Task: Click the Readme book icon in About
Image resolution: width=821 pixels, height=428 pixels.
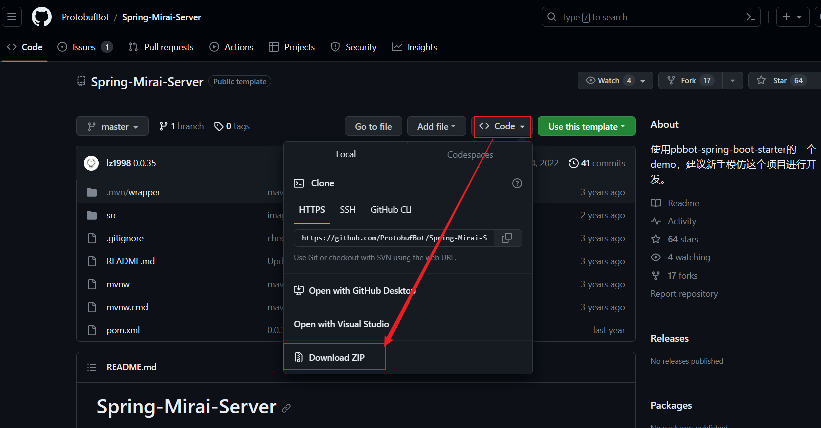Action: pos(656,203)
